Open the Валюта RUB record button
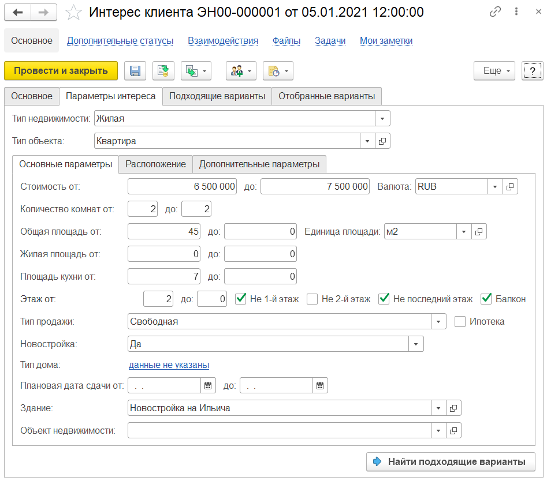This screenshot has height=481, width=547. click(511, 186)
